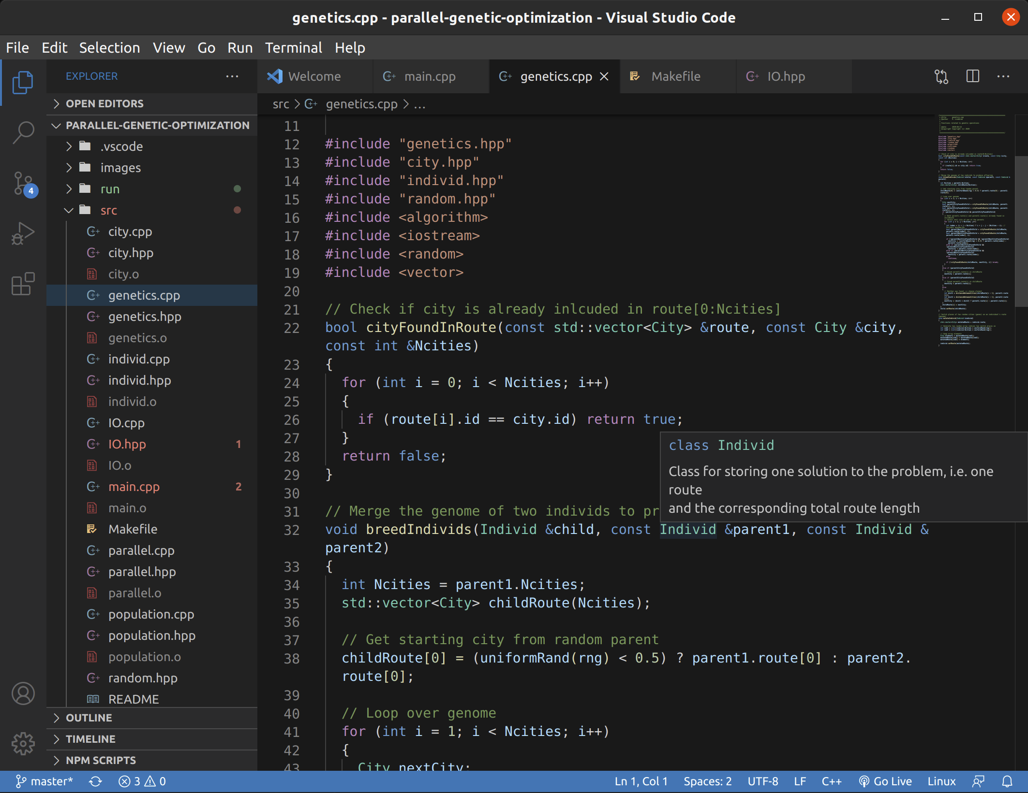
Task: Open Run and Debug view
Action: 23,234
